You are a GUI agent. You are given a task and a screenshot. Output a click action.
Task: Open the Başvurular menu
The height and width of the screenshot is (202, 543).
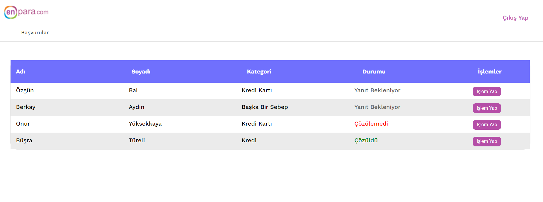35,33
